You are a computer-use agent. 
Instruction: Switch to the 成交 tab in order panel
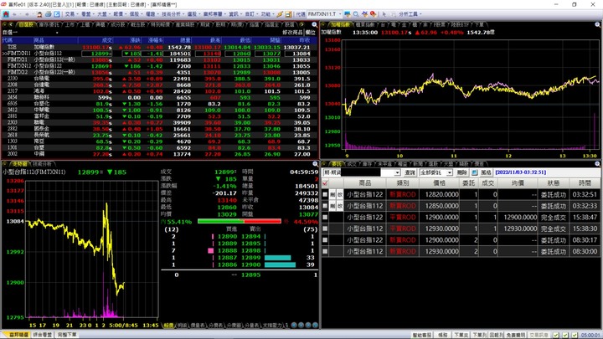click(352, 164)
